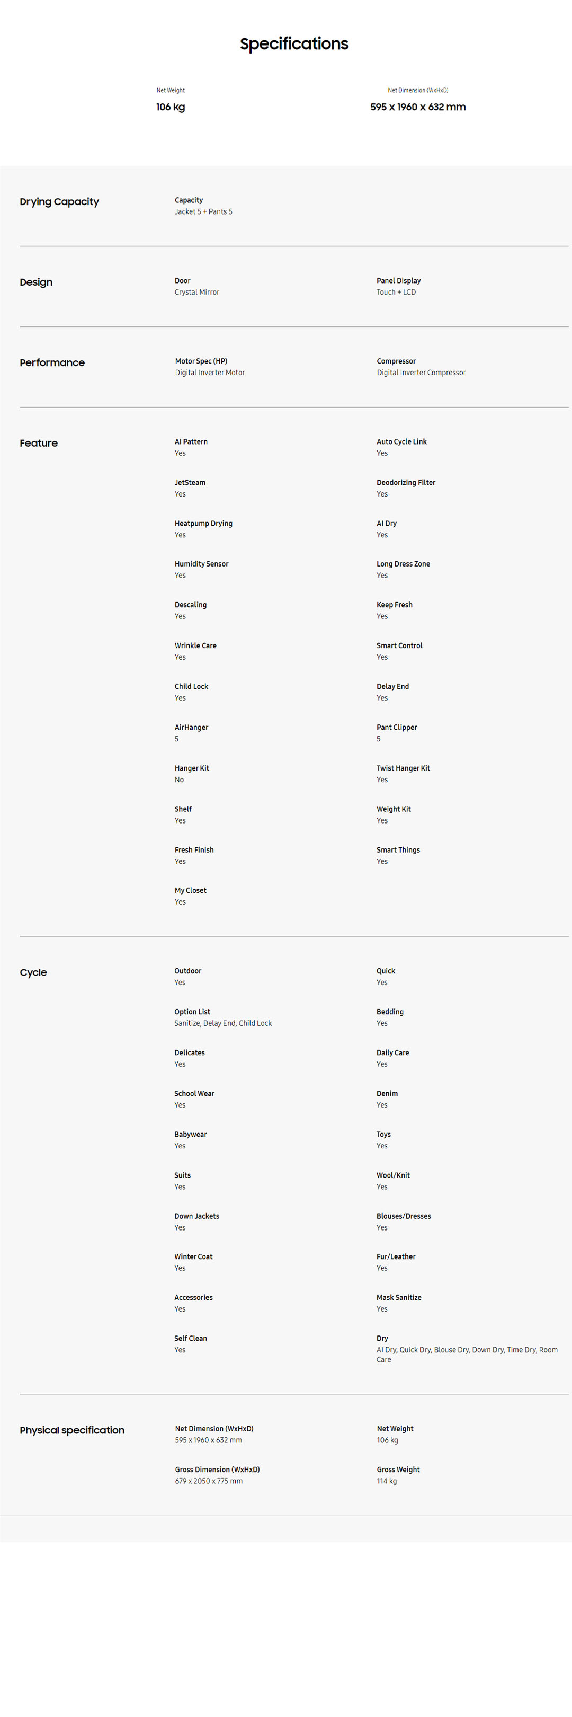Screen dimensions: 572x1717
Task: Select the Drying Capacity section heading
Action: point(59,201)
